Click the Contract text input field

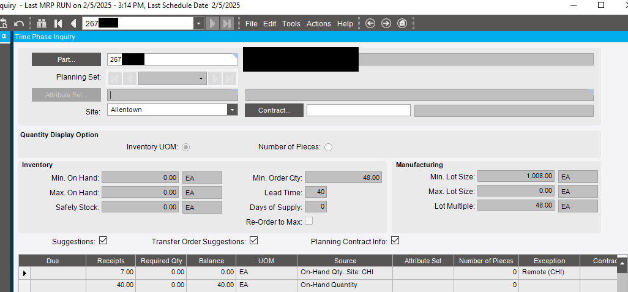pyautogui.click(x=359, y=110)
